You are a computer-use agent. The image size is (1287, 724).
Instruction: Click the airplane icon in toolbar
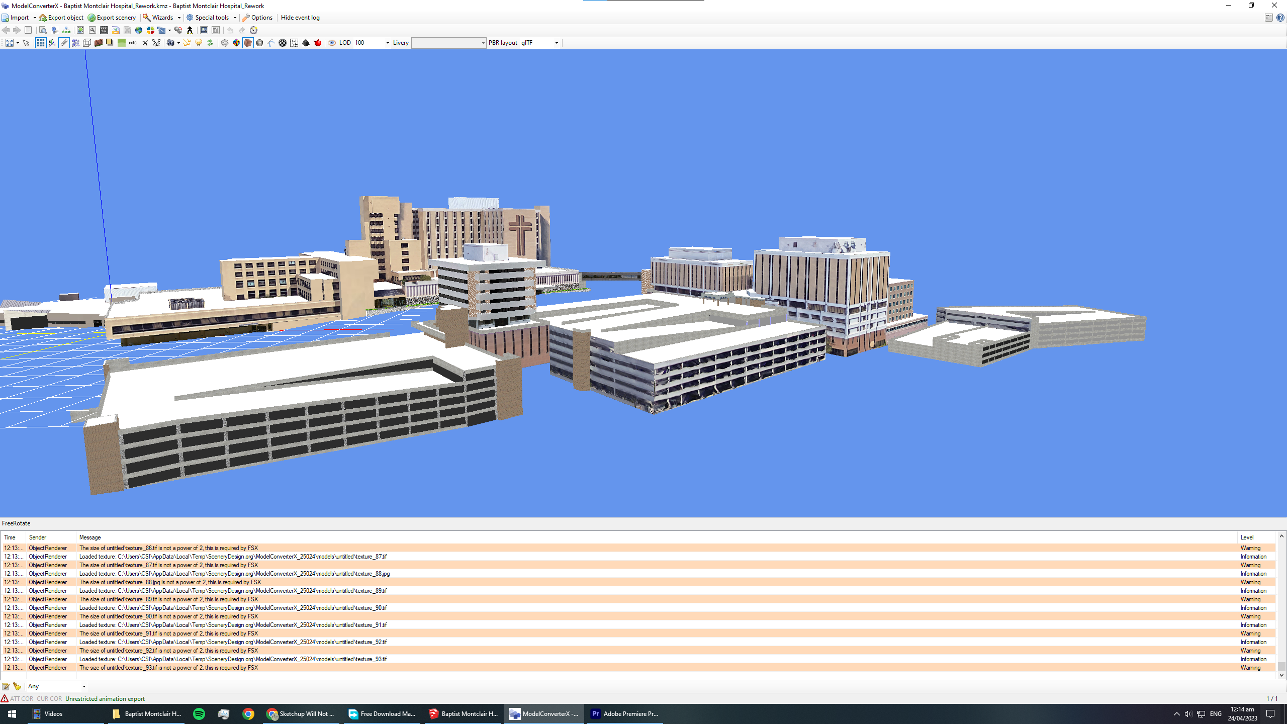[x=145, y=43]
